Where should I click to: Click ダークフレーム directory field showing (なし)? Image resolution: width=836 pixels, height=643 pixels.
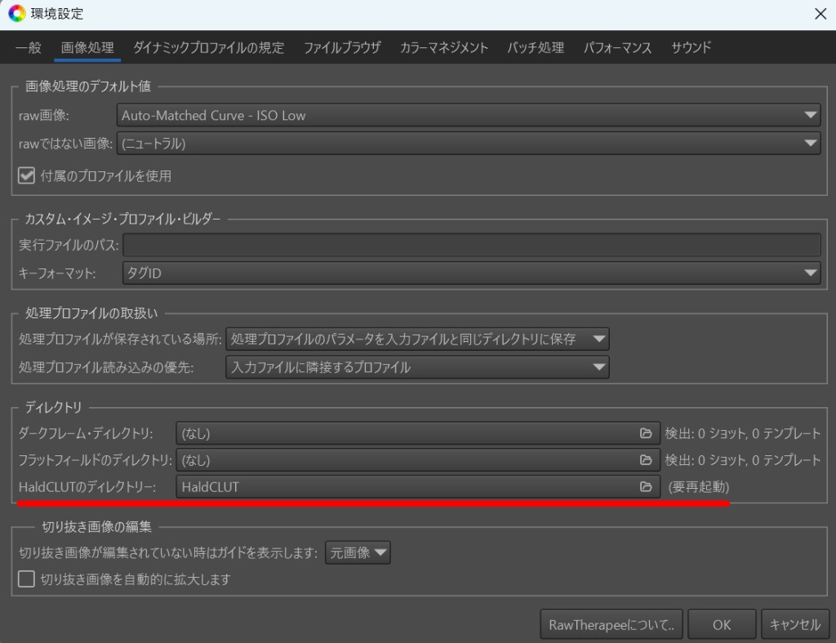(418, 433)
